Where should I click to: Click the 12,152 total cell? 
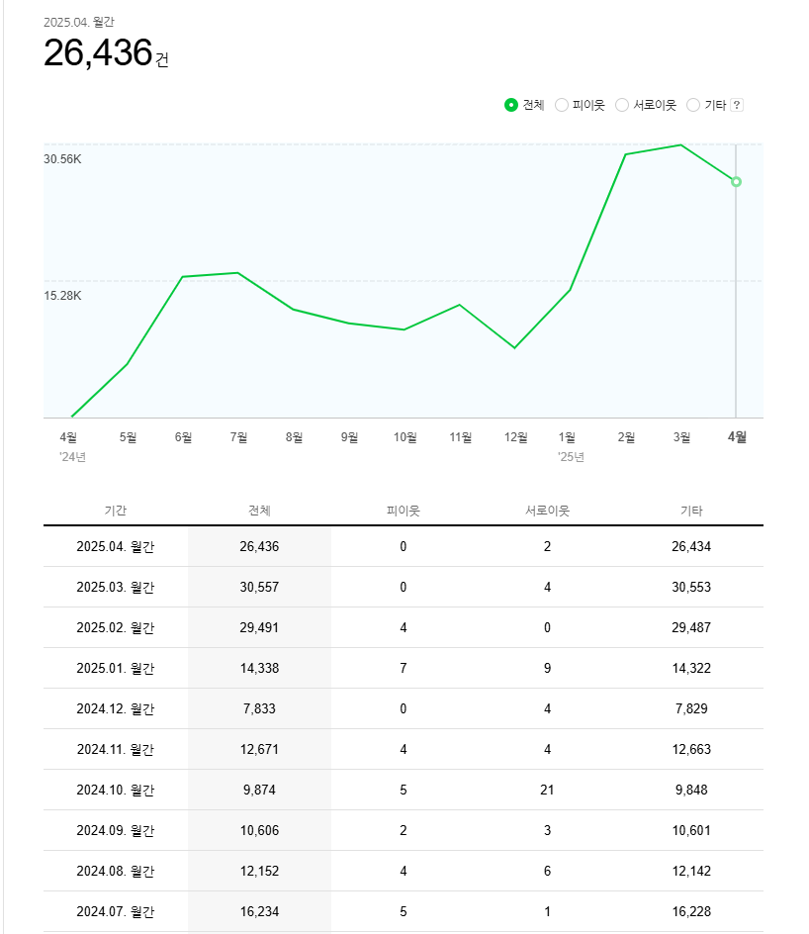259,871
